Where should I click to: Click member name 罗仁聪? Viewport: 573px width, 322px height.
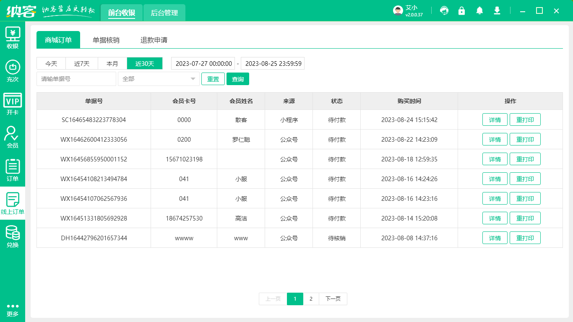click(241, 140)
